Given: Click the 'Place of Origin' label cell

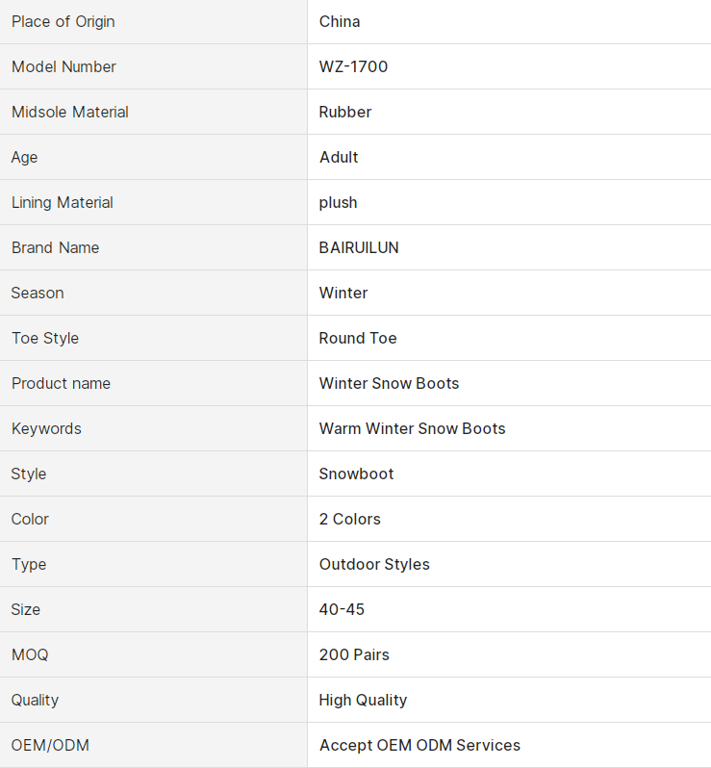Looking at the screenshot, I should click(63, 21).
